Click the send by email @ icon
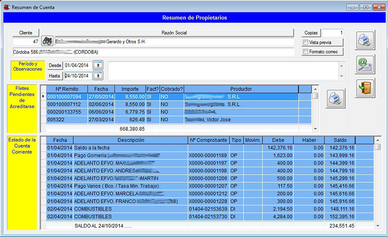 (365, 64)
